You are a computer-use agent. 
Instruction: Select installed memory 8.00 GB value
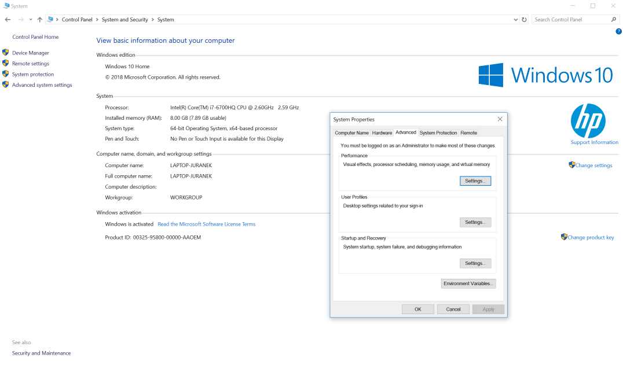198,118
